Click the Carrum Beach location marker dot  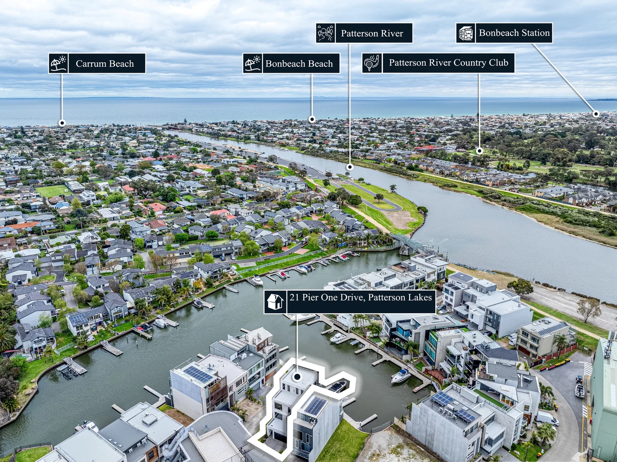click(x=62, y=123)
